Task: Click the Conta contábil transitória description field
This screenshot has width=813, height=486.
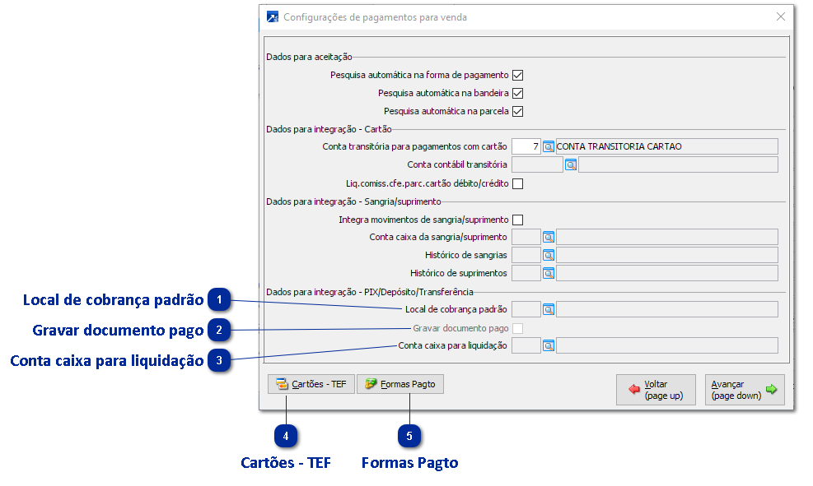Action: pyautogui.click(x=678, y=165)
